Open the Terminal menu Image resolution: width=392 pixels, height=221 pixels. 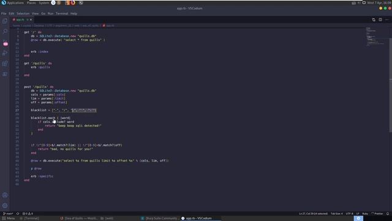tap(62, 14)
